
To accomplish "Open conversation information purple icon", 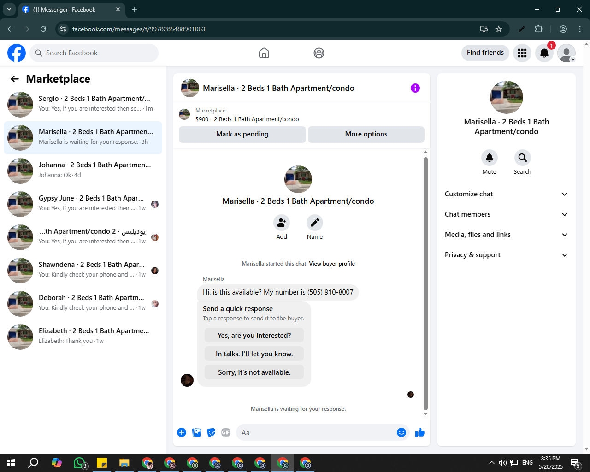I will [415, 88].
